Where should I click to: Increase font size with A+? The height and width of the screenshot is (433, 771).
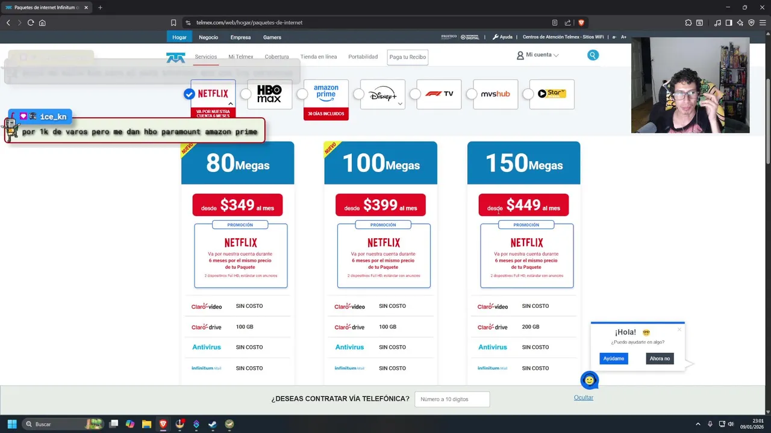tap(624, 37)
